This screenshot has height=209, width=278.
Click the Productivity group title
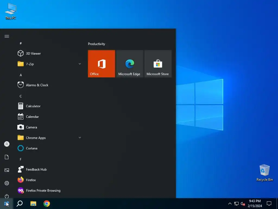click(96, 44)
